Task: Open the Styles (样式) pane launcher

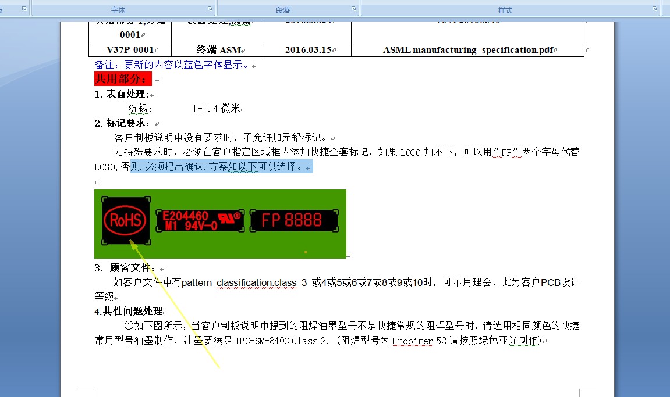Action: 655,9
